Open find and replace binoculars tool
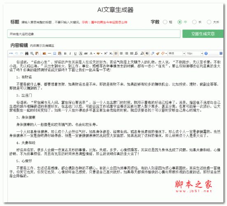Screen dimensions: 227x206 pos(27,54)
